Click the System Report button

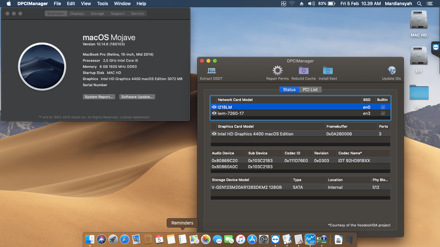tap(99, 97)
